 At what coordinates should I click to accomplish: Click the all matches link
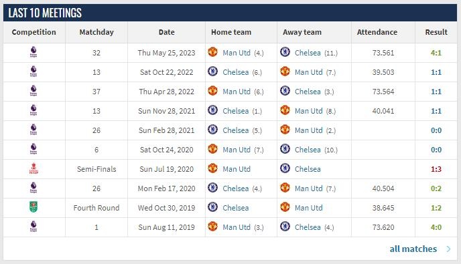click(x=413, y=249)
